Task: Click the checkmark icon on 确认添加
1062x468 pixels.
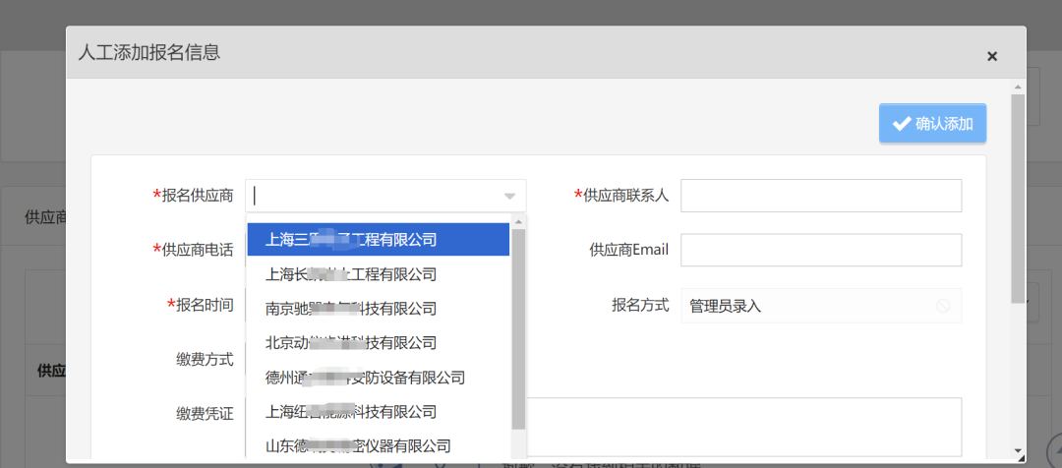Action: [900, 124]
